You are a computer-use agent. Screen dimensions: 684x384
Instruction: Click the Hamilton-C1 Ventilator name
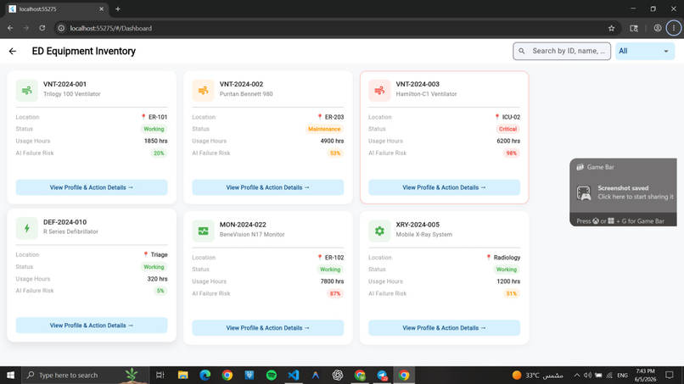click(426, 94)
